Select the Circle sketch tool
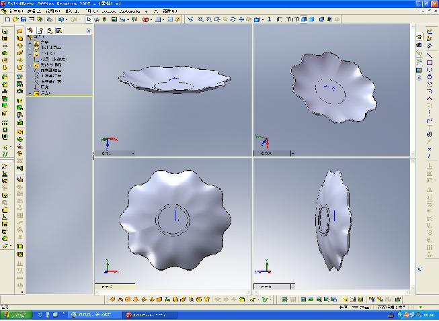 [429, 77]
